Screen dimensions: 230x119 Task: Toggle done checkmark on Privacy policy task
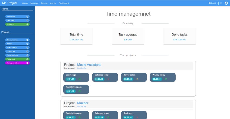click(x=166, y=79)
